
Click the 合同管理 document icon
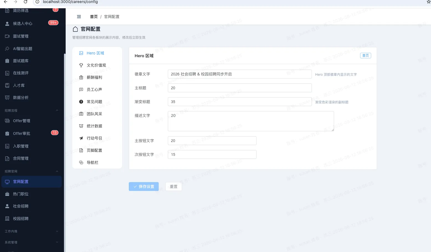(7, 158)
